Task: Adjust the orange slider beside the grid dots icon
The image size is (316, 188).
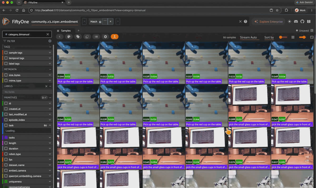Action: [x=302, y=37]
